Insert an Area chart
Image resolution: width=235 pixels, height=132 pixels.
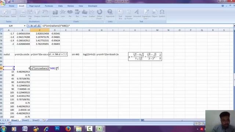84,14
